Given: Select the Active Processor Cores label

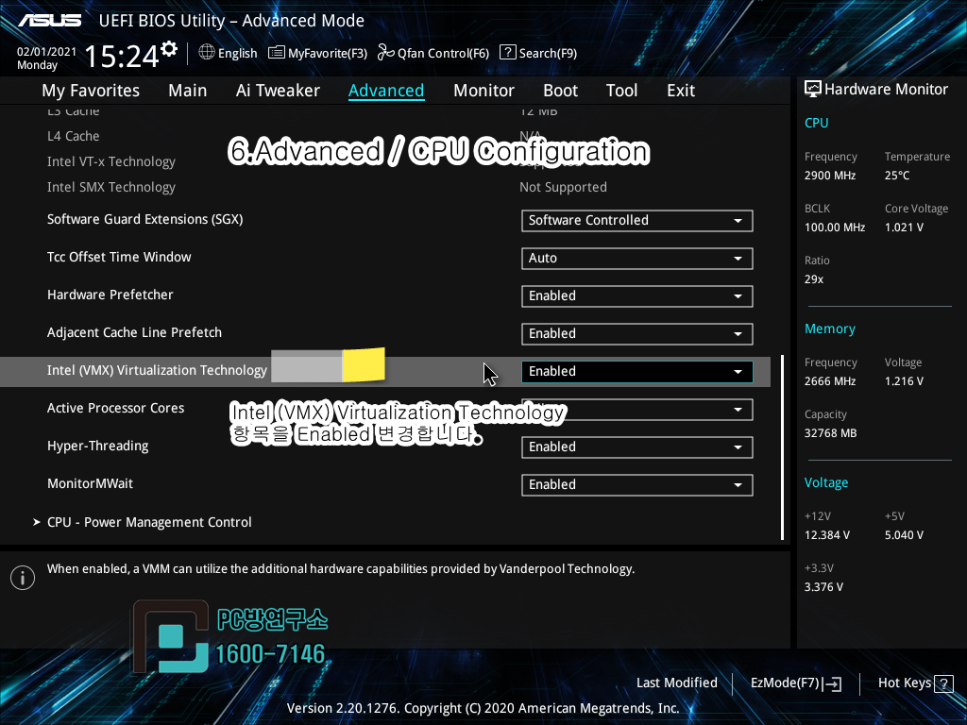Looking at the screenshot, I should click(115, 408).
